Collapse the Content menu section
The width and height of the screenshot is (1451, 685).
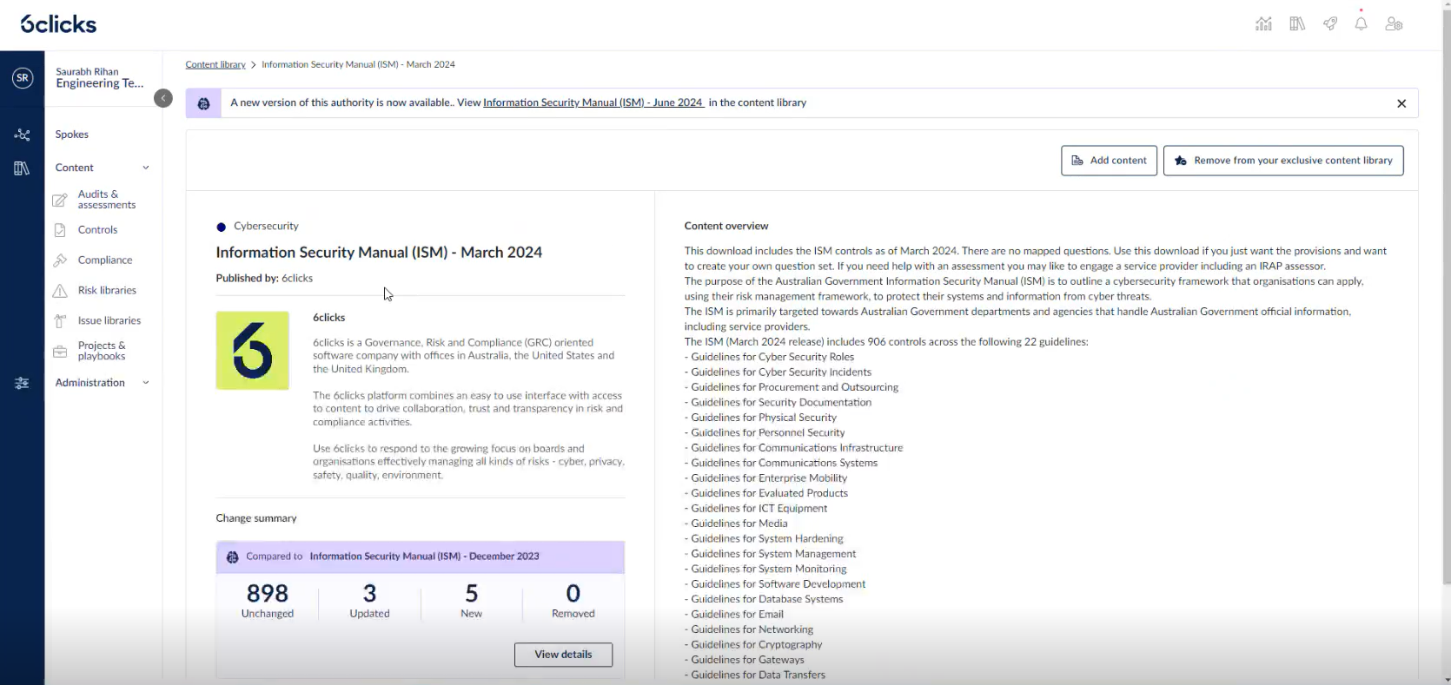click(145, 168)
